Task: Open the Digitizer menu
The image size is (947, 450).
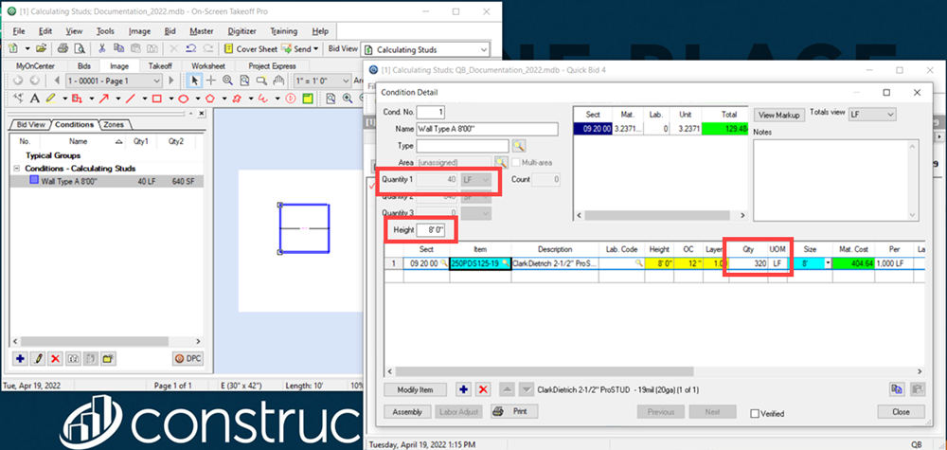Action: [x=241, y=31]
